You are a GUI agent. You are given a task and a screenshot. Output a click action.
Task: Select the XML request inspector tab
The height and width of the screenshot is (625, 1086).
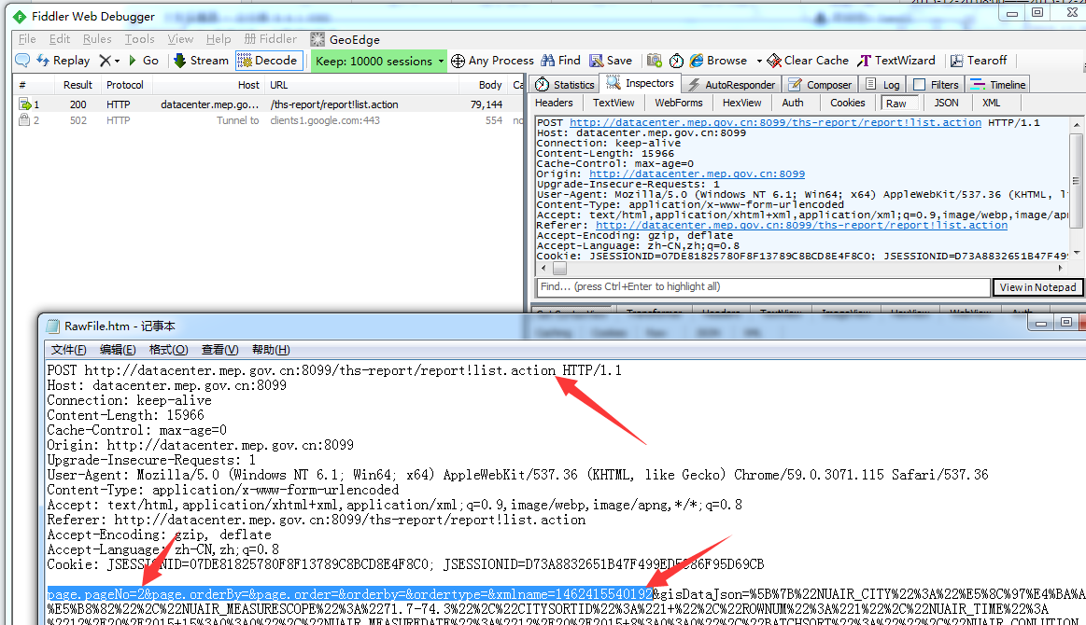[x=991, y=103]
